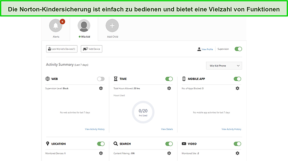
Task: Switch to the Wiz kid tab label
Action: tap(86, 37)
